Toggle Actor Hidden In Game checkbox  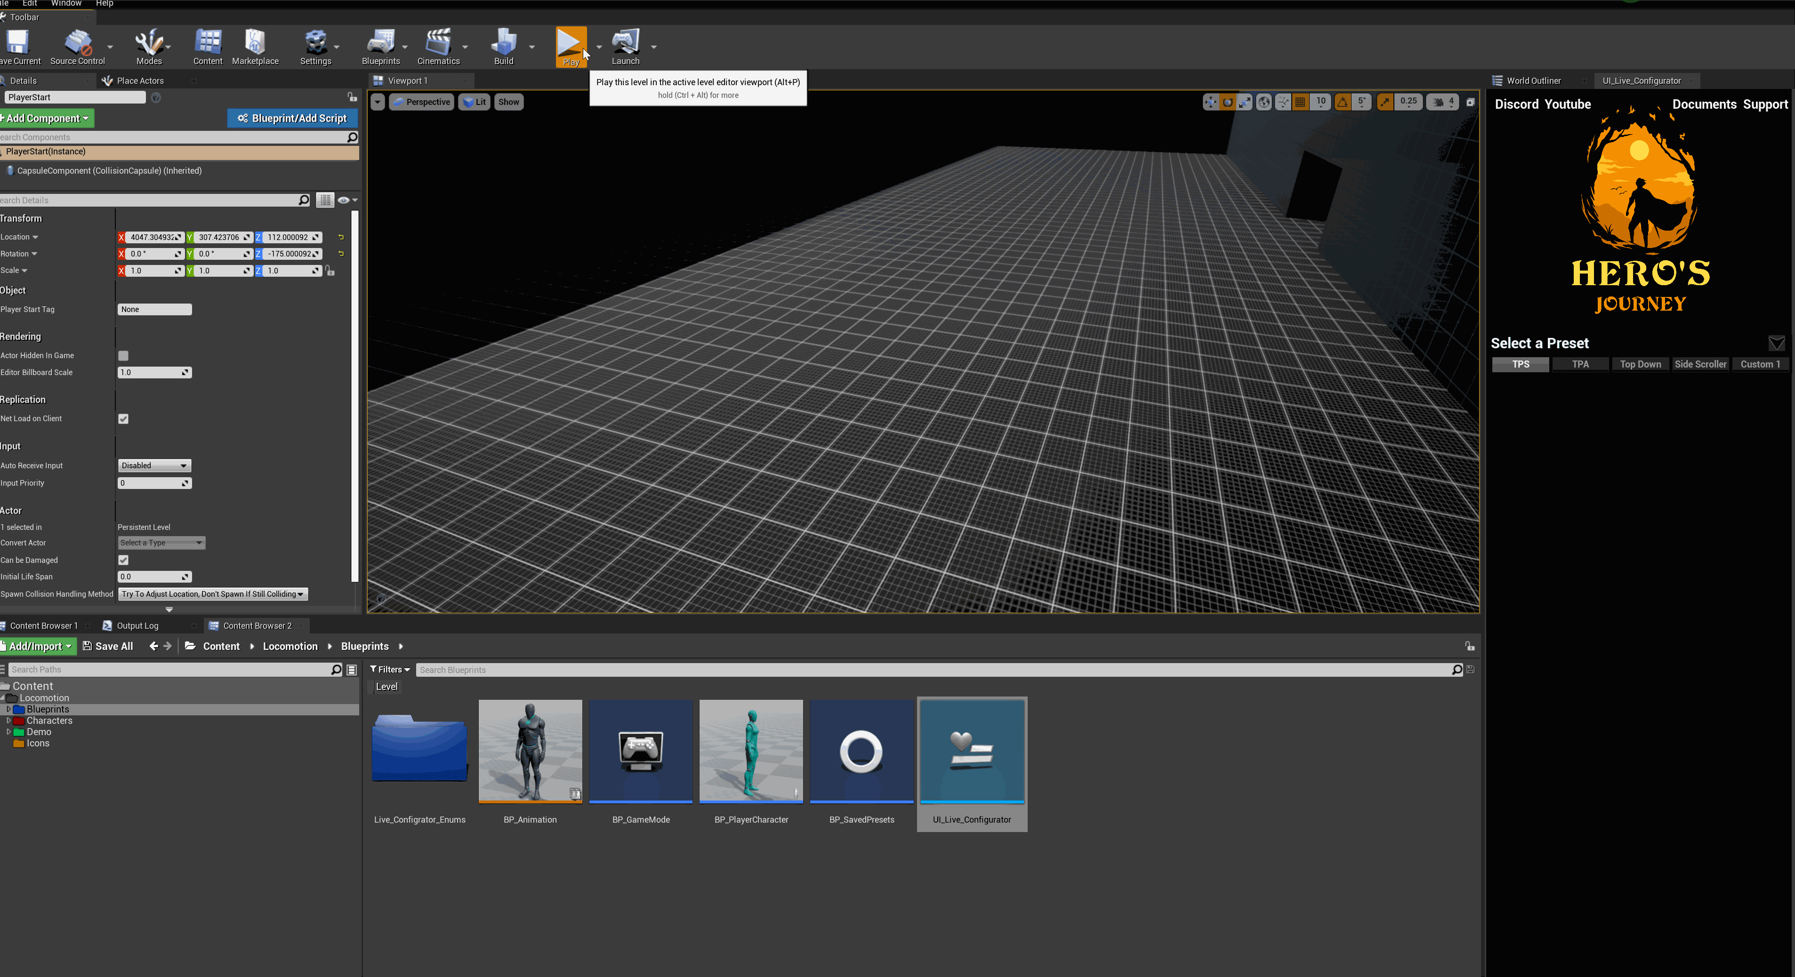click(x=123, y=356)
